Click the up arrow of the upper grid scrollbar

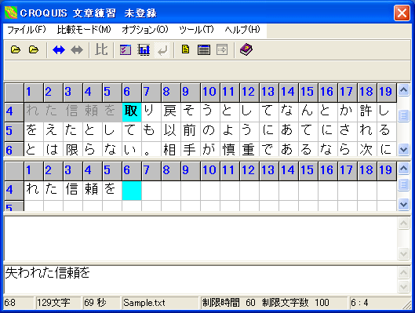tap(403, 90)
